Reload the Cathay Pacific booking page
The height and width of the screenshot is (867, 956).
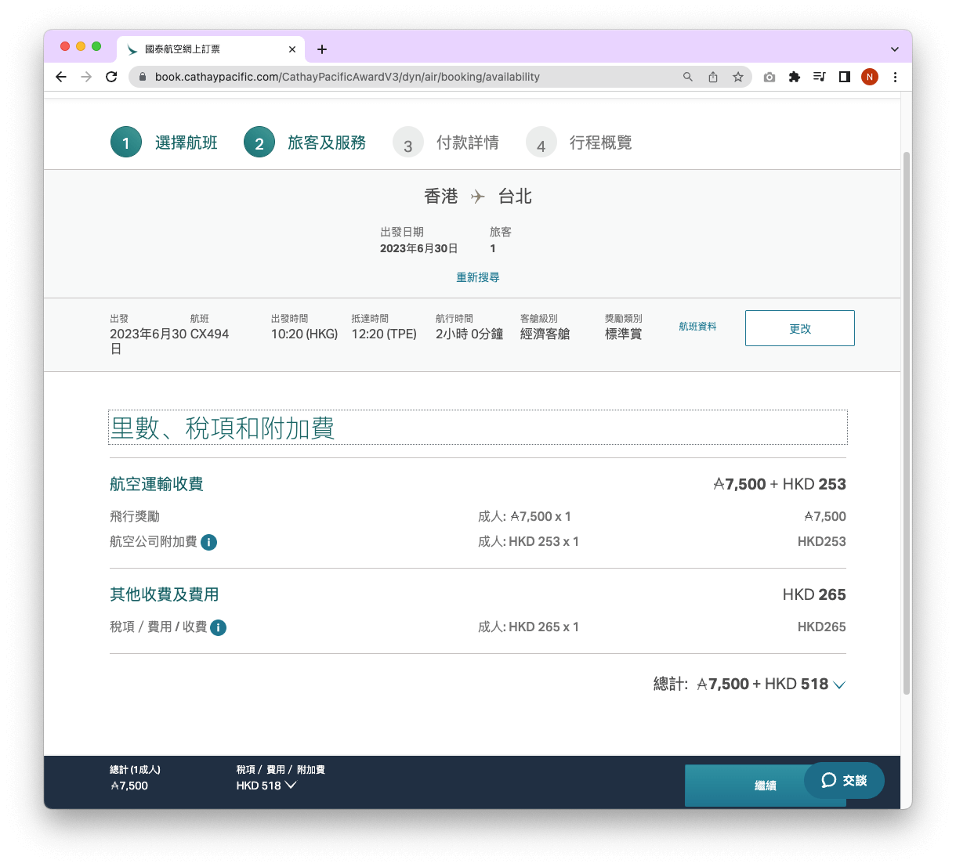pos(111,77)
